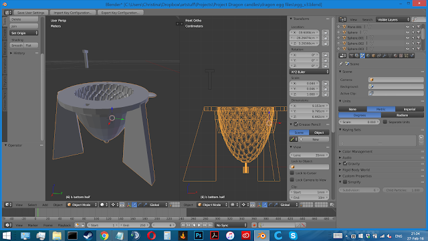The width and height of the screenshot is (428, 241).
Task: Click the record keyframe red dot button
Action: click(x=254, y=225)
